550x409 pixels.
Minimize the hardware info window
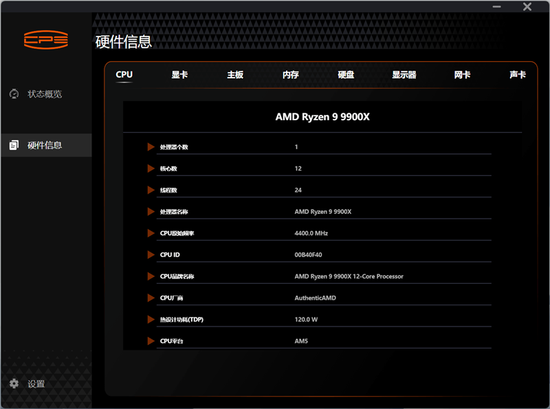coord(496,7)
